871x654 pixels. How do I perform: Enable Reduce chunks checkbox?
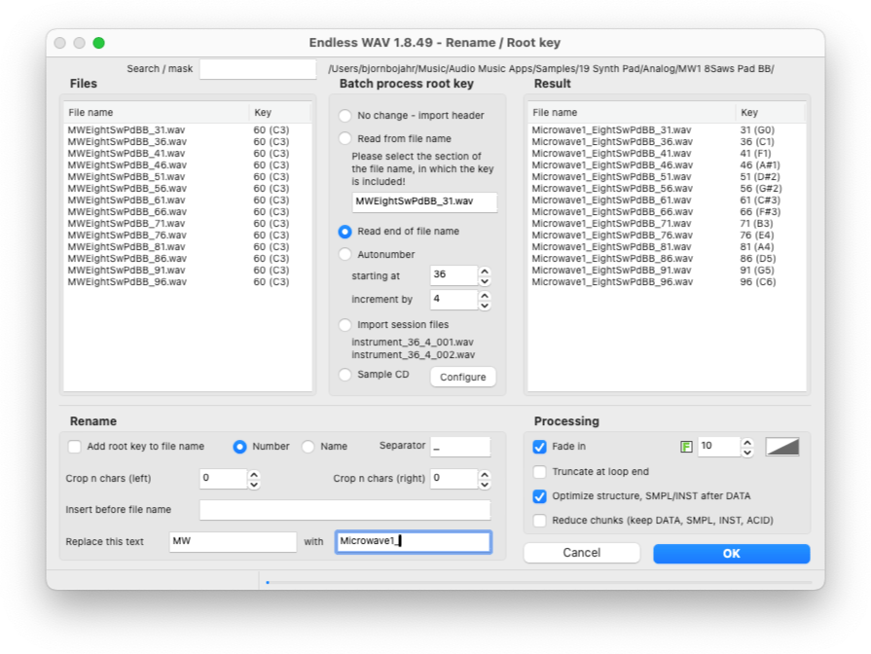click(x=539, y=521)
